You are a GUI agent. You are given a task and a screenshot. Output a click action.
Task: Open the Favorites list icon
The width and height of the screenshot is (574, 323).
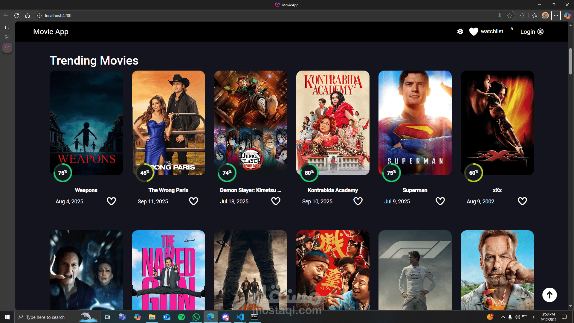pyautogui.click(x=535, y=16)
